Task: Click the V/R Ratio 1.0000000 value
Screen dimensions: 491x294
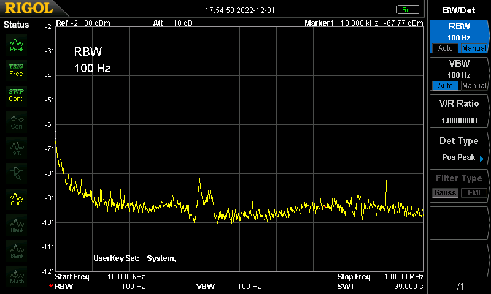Action: [x=459, y=120]
